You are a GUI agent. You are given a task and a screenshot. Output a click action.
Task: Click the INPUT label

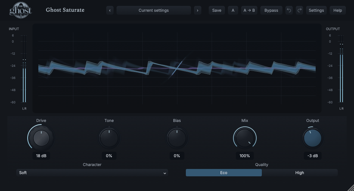tap(14, 29)
